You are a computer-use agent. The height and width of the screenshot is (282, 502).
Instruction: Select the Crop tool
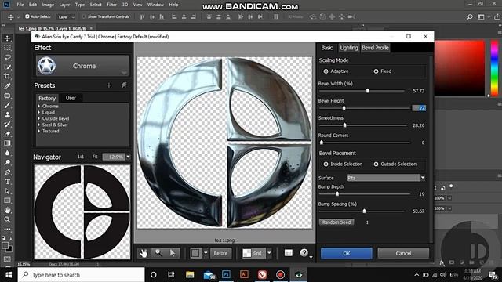point(7,77)
